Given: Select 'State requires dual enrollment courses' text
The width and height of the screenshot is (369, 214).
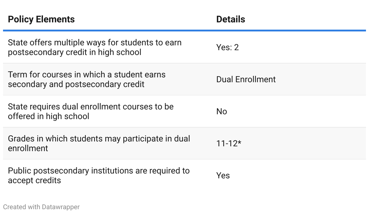Looking at the screenshot, I should [90, 107].
